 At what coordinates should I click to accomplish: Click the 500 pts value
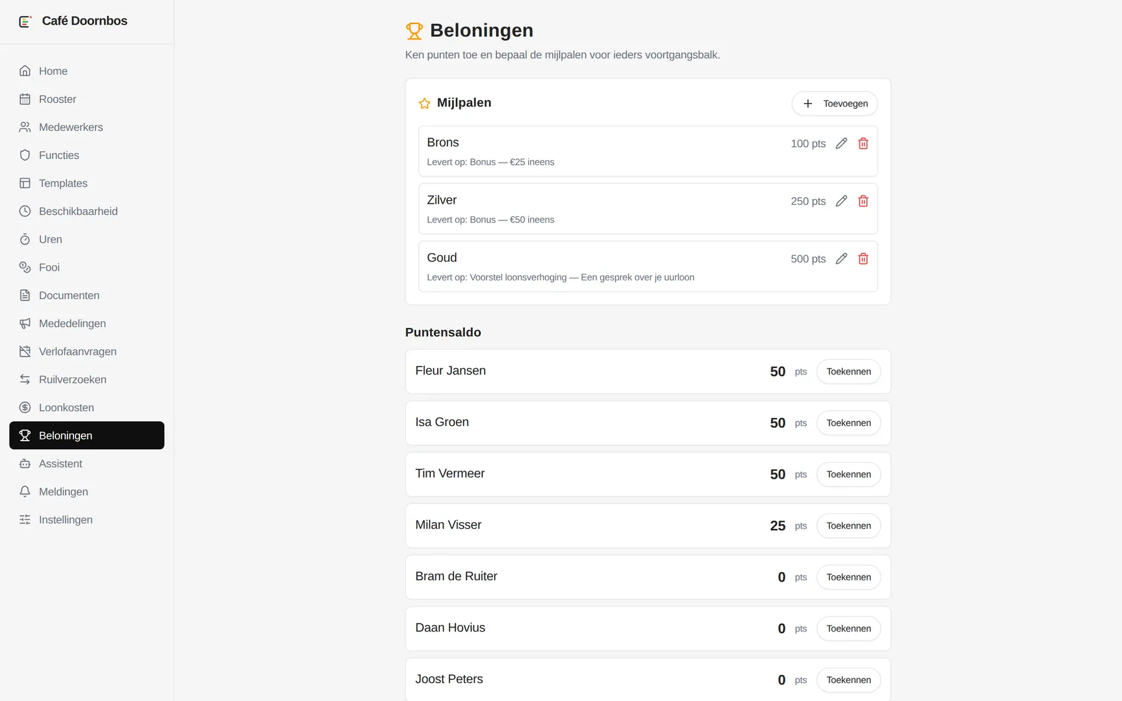coord(808,259)
